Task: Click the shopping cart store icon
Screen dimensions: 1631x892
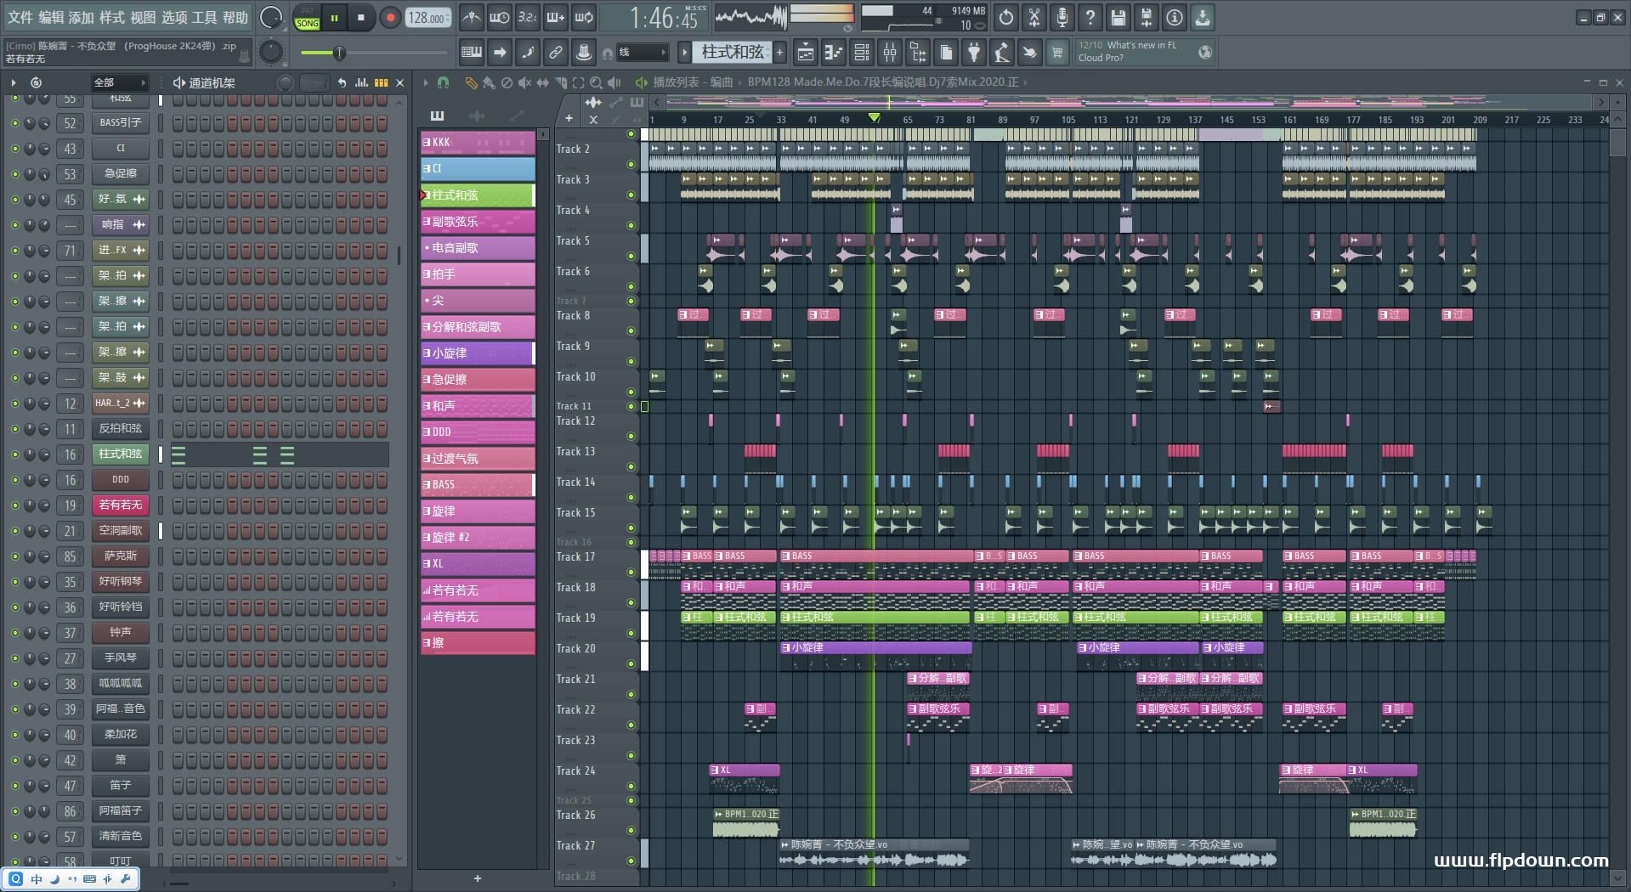Action: [x=1057, y=53]
